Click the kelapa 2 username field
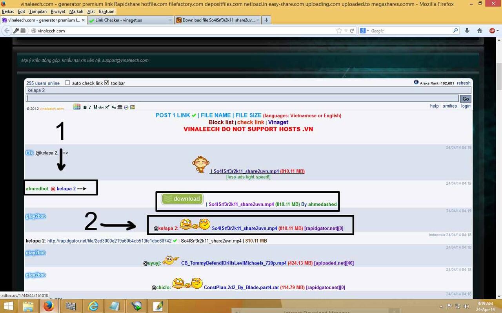 click(248, 90)
